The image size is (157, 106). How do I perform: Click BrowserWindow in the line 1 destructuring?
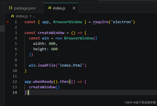pyautogui.click(x=68, y=22)
